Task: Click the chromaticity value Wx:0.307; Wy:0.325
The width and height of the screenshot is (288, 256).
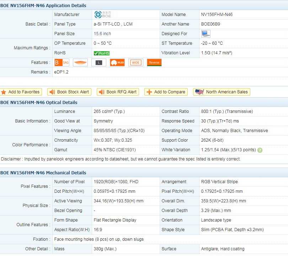Action: [x=113, y=140]
